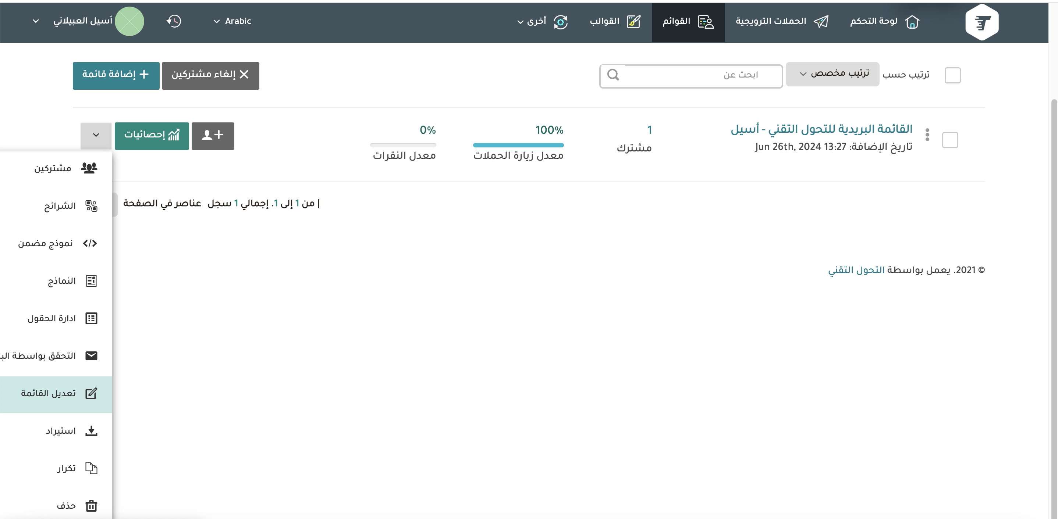Click the app logo hexagon icon
The image size is (1058, 519).
pyautogui.click(x=981, y=22)
